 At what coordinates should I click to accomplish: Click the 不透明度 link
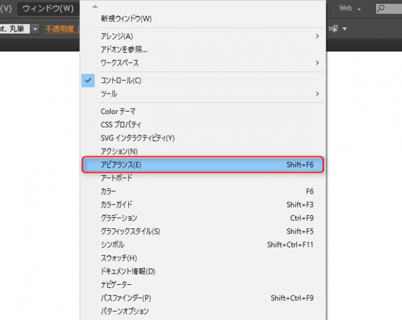point(60,29)
